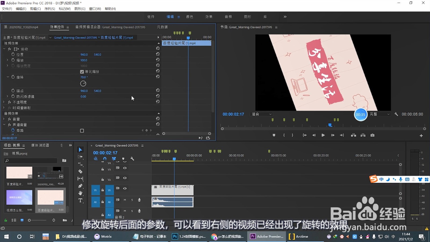Image resolution: width=430 pixels, height=242 pixels.
Task: Open the 媒体浏览器 tab
Action: 40,145
